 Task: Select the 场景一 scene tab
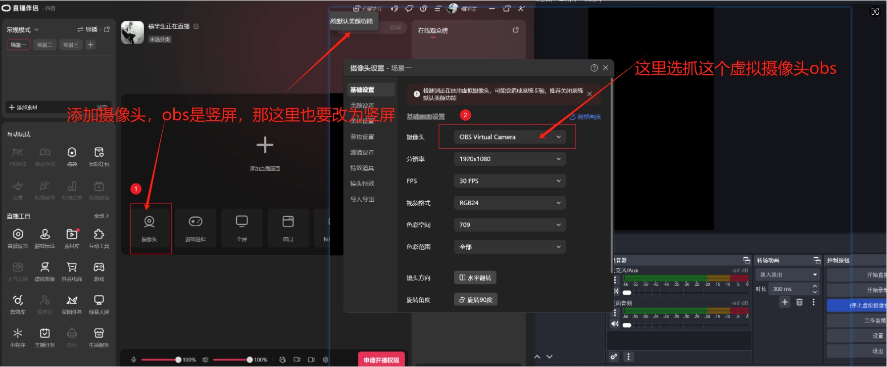tap(18, 45)
